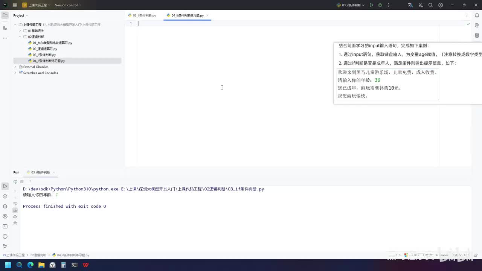This screenshot has height=271, width=482.
Task: Click the 04_if条件判断练习题.py breadcrumb
Action: 71,255
